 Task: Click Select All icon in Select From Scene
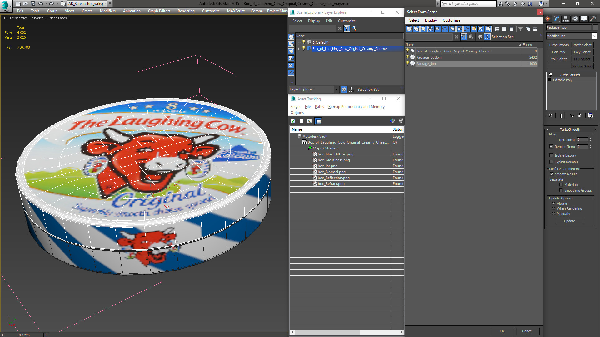tap(497, 29)
